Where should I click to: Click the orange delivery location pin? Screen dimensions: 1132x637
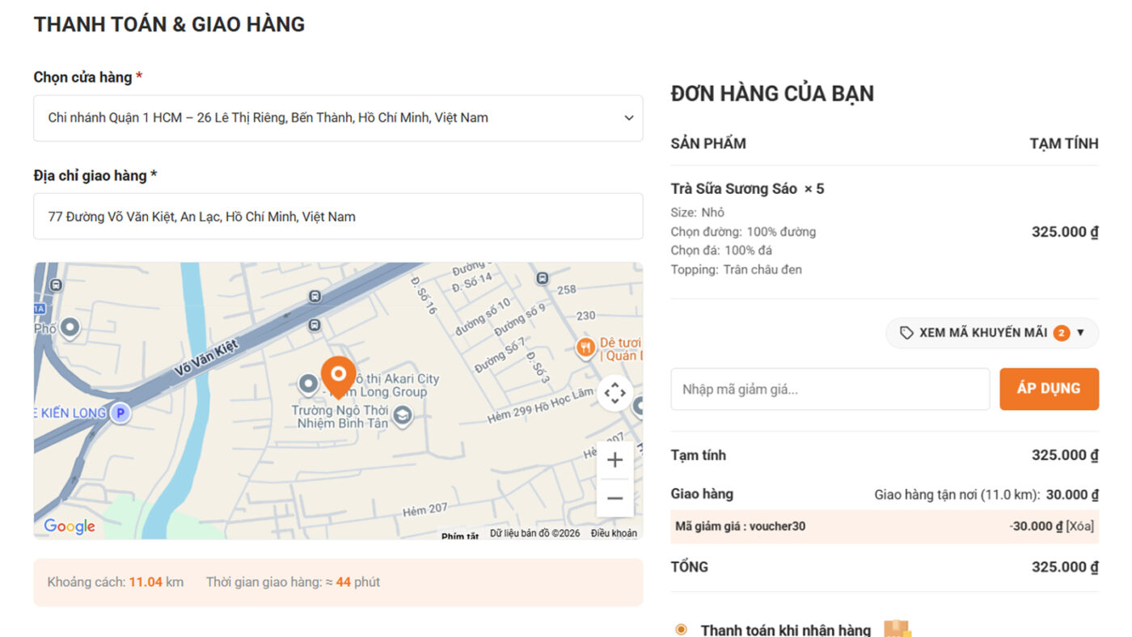coord(338,375)
